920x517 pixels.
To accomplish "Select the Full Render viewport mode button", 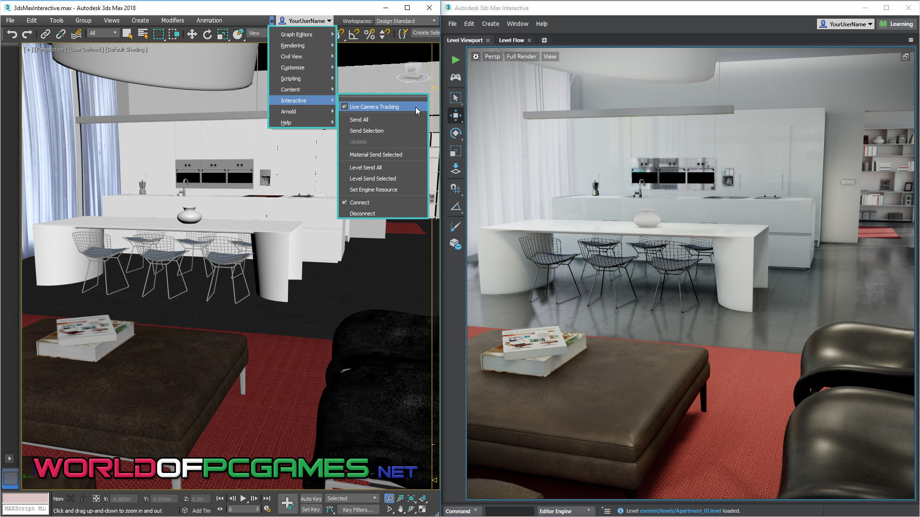I will [x=521, y=56].
